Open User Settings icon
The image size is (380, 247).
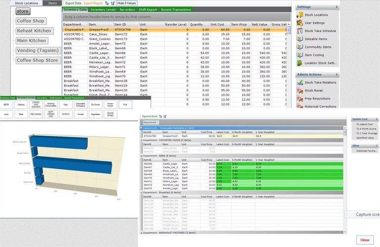point(300,23)
